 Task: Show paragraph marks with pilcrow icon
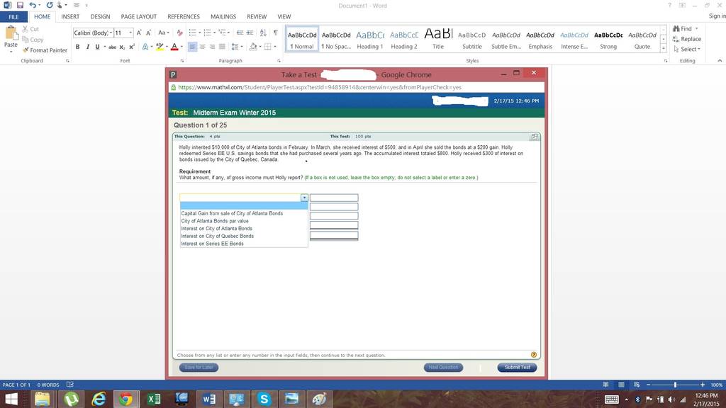(x=276, y=33)
